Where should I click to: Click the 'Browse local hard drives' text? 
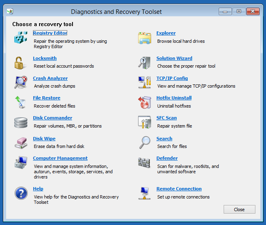[181, 41]
